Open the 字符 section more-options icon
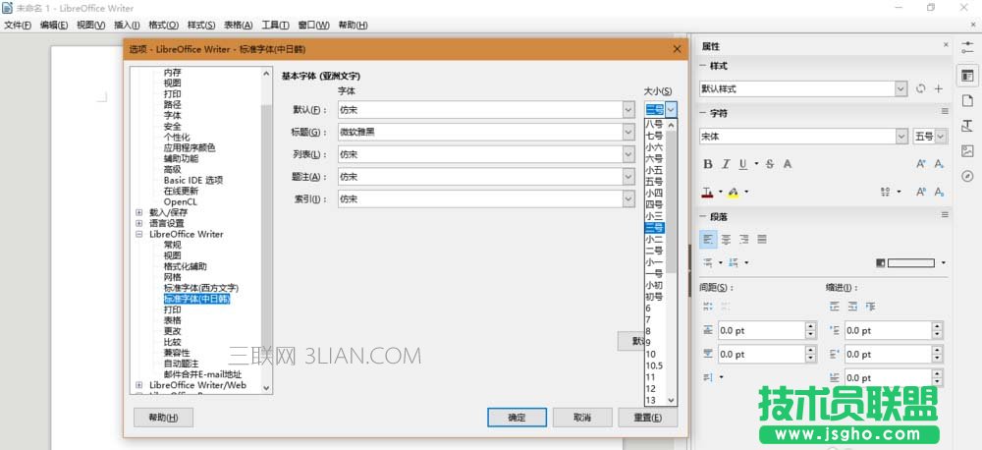Screen dimensions: 982x450 coord(945,111)
